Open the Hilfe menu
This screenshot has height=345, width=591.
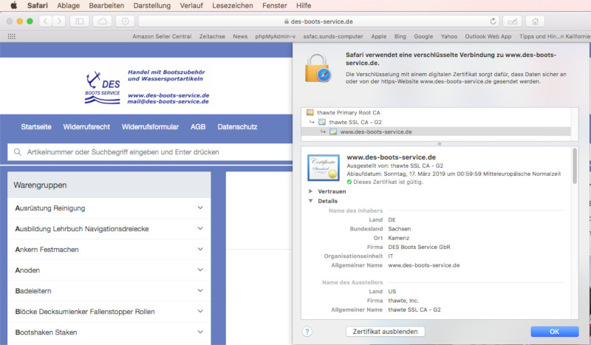[304, 5]
